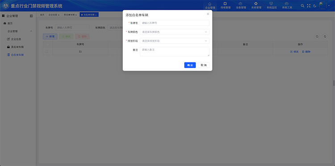Switch to the 首页 tab
This screenshot has width=335, height=166.
(42, 15)
